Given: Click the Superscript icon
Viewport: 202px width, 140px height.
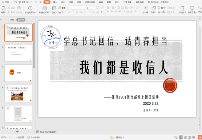Looking at the screenshot, I should click(x=90, y=12).
